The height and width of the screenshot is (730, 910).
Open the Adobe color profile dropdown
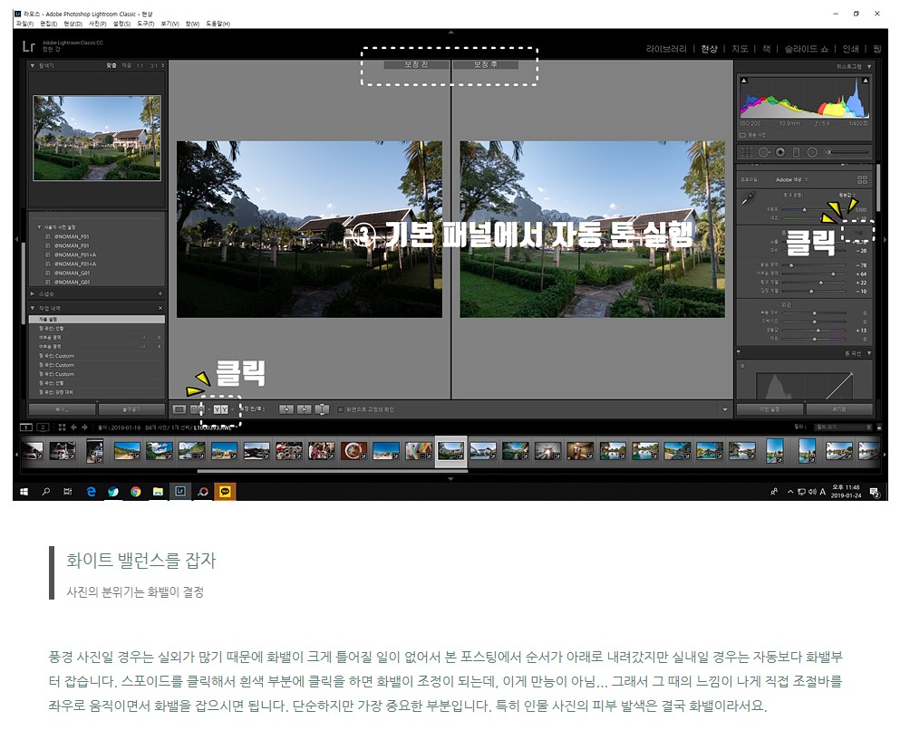791,179
